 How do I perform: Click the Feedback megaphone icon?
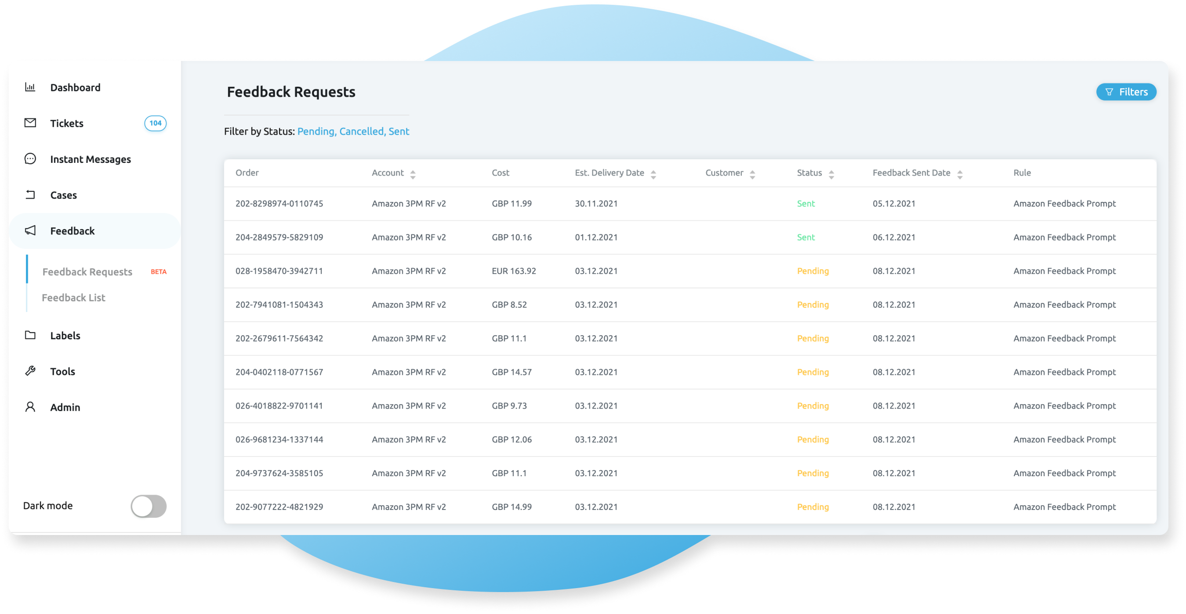coord(30,230)
